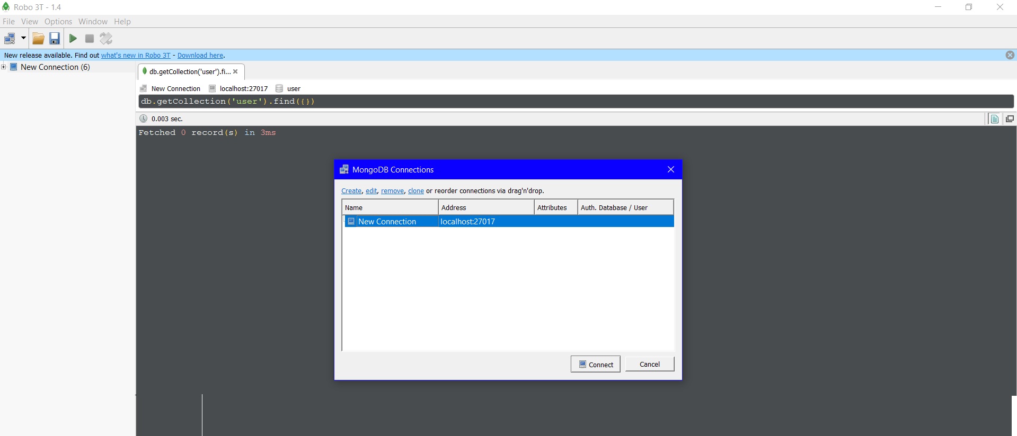The height and width of the screenshot is (436, 1017).
Task: Click the Robo 3T application logo icon
Action: coord(6,7)
